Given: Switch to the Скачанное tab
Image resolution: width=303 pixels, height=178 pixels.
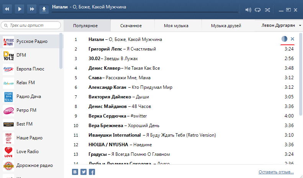Looking at the screenshot, I should (131, 26).
